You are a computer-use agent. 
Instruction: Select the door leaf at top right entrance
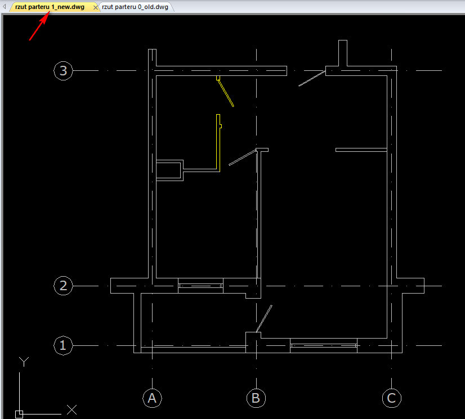tap(311, 78)
